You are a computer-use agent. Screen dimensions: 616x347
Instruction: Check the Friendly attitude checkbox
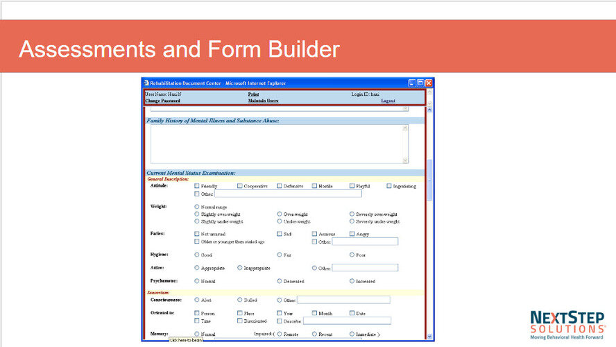(197, 186)
